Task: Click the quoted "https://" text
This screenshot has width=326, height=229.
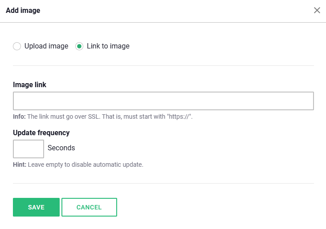Action: [179, 117]
